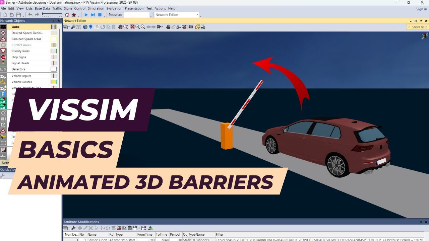Click Short help button

pos(418,27)
